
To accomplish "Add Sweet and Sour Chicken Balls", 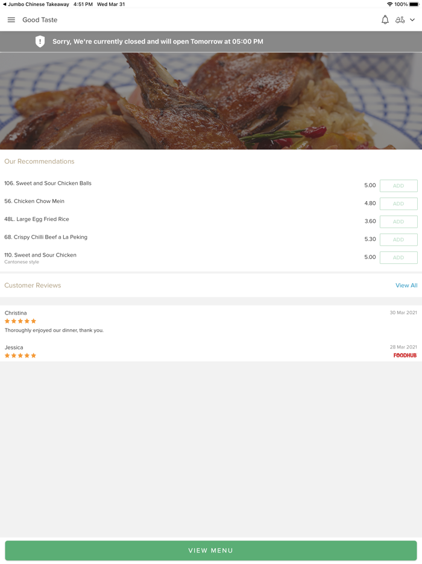I will pos(398,186).
